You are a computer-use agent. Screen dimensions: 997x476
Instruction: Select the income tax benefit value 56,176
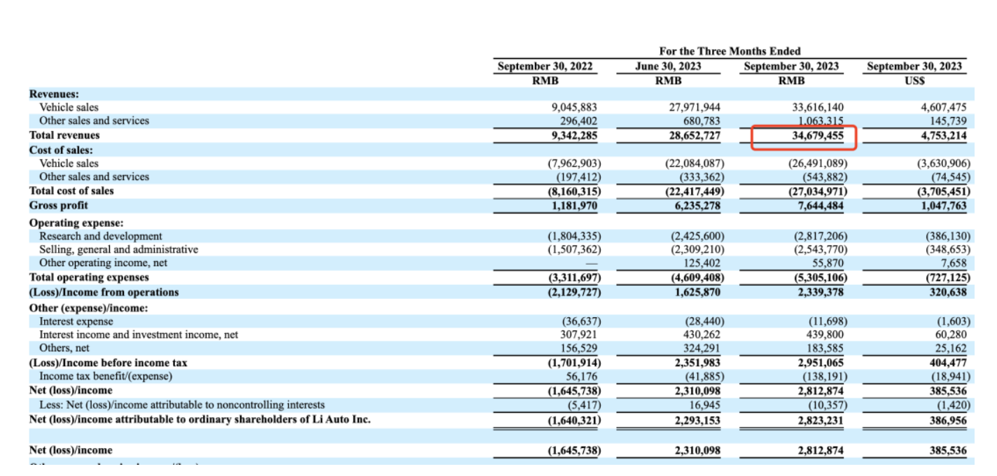(582, 377)
